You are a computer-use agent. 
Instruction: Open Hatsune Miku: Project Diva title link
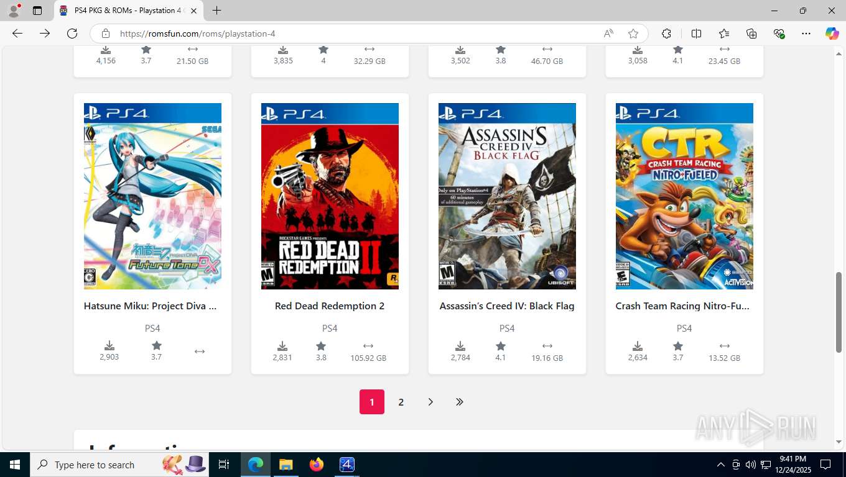pos(150,306)
